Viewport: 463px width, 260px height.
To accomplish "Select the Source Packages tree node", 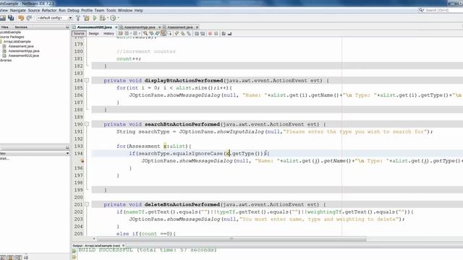I will (x=12, y=37).
